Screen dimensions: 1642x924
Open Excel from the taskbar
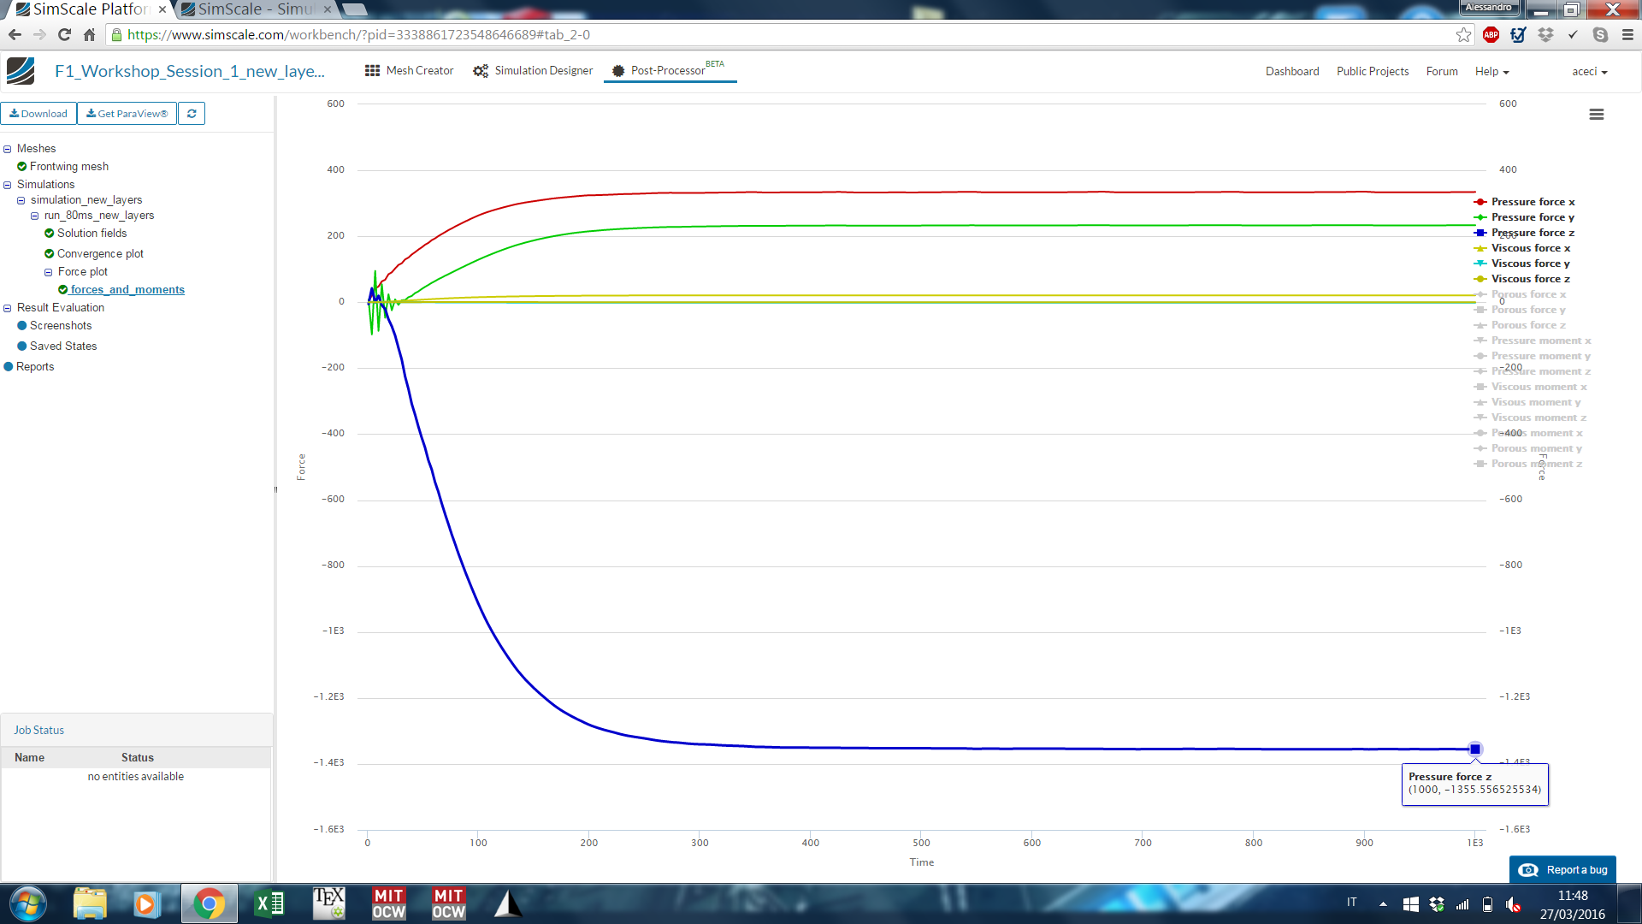click(x=269, y=903)
